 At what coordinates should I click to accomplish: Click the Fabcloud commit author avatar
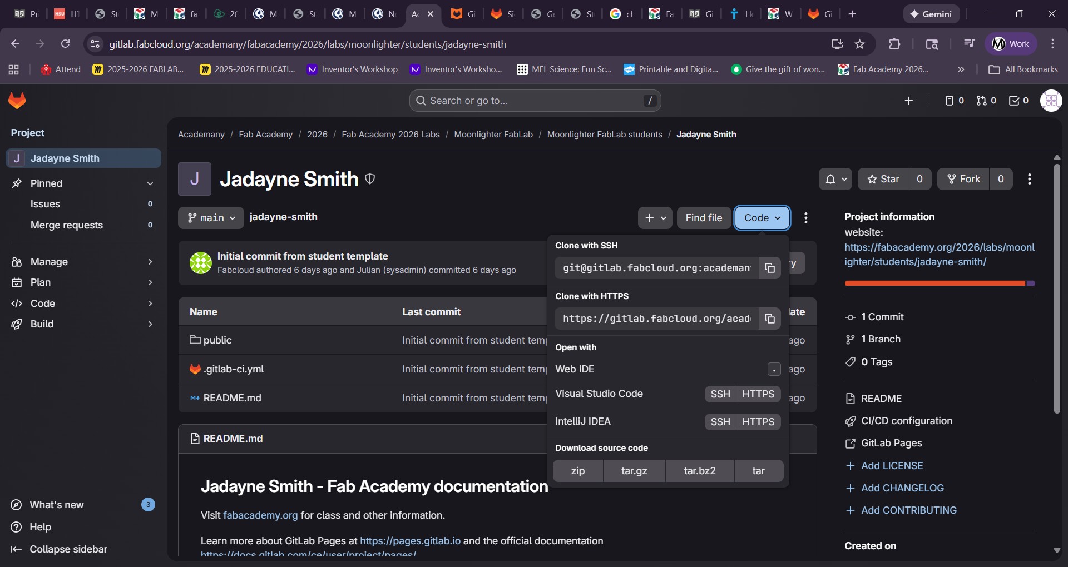(200, 263)
